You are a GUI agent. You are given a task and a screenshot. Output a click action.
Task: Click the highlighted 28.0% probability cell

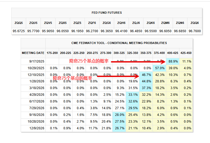[x=119, y=115]
